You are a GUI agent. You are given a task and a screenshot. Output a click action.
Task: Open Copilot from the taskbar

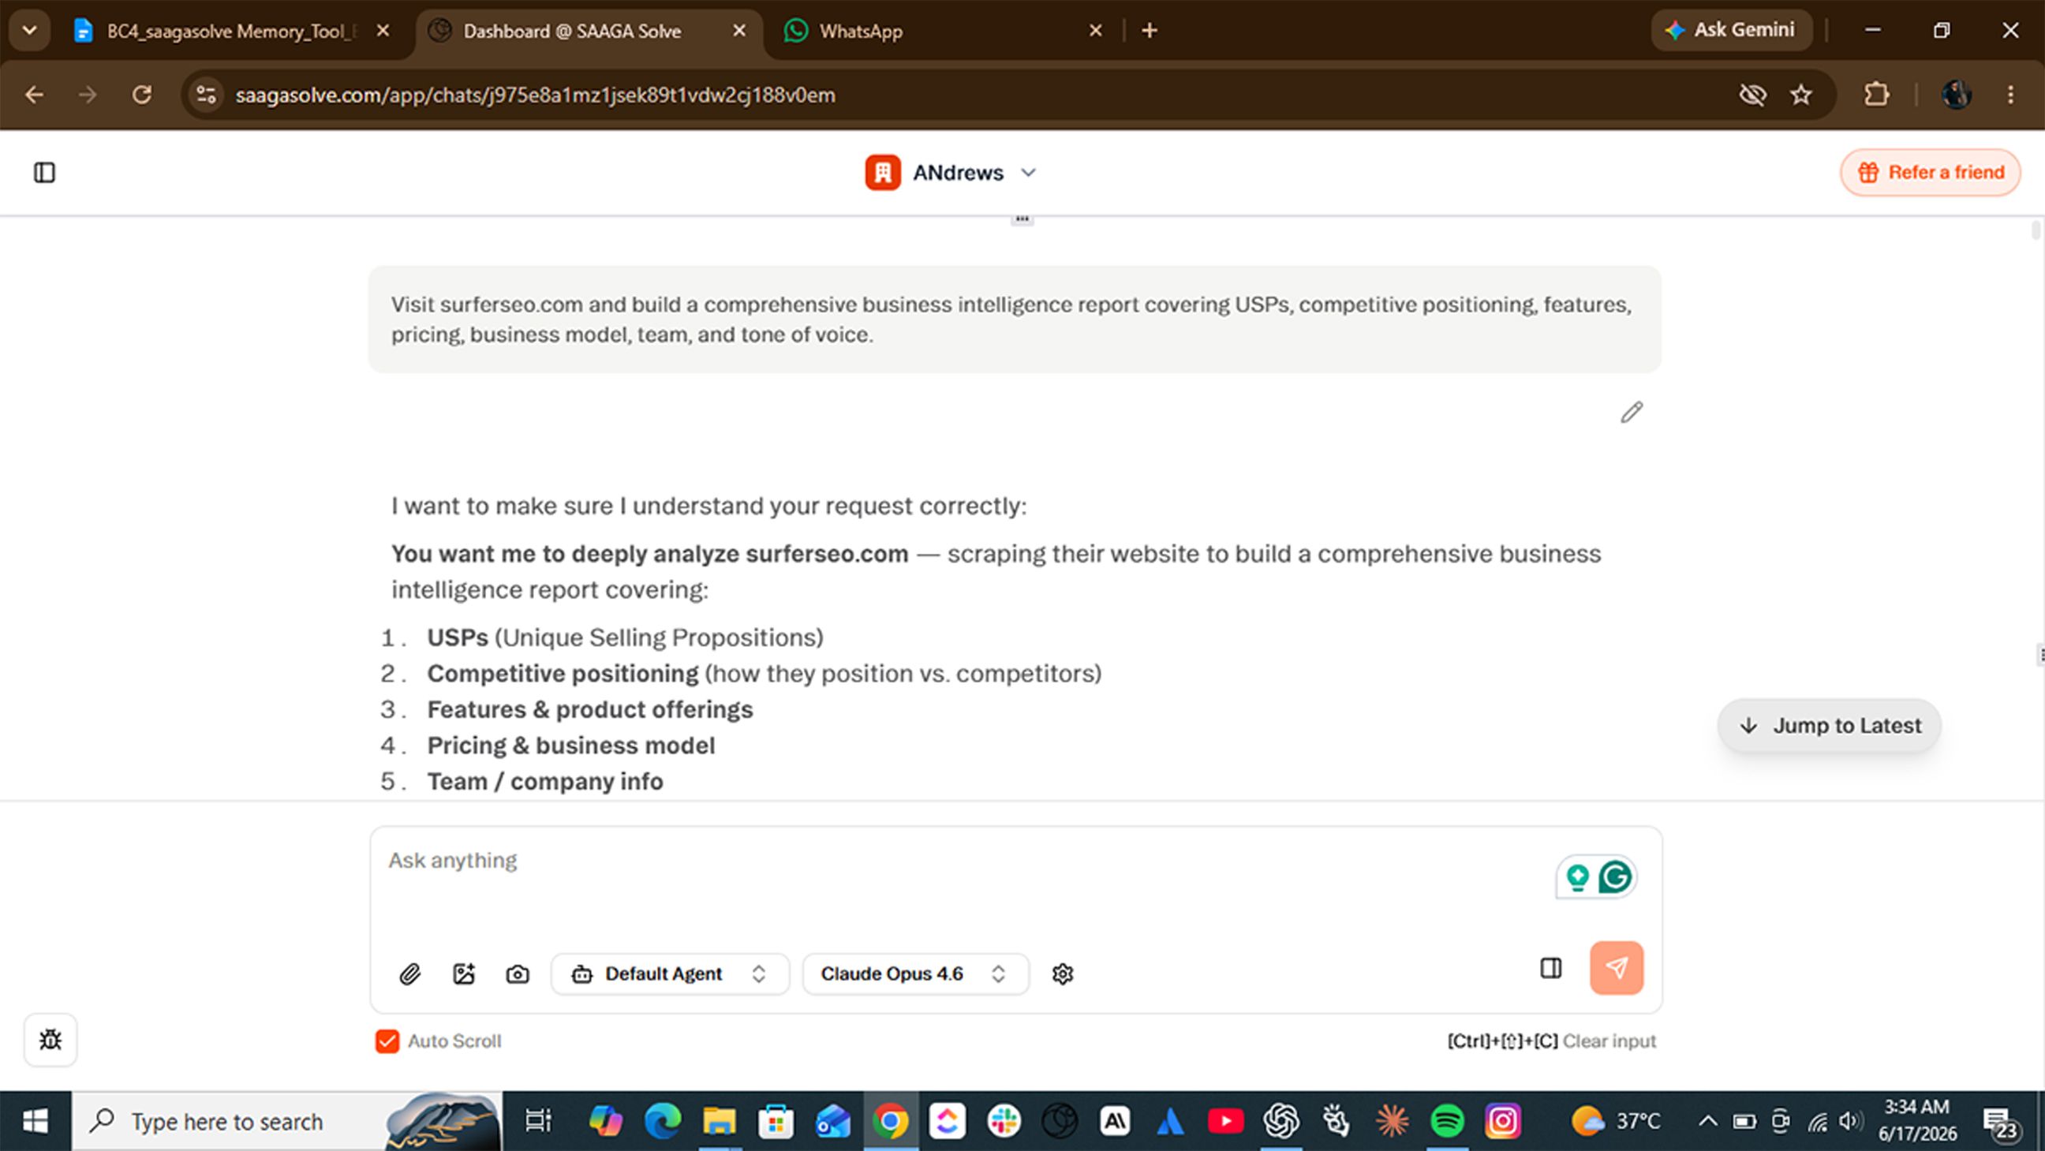[605, 1121]
